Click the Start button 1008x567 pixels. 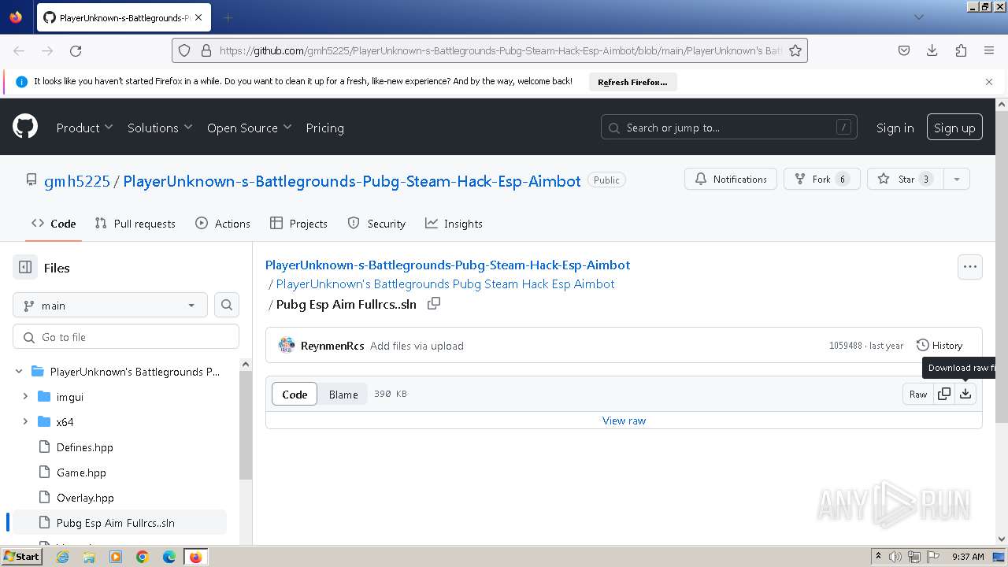21,557
